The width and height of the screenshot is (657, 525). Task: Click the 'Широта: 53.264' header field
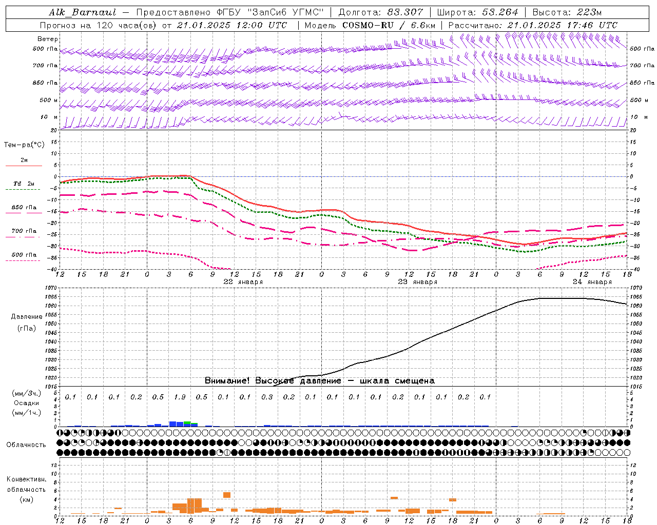[x=477, y=12]
